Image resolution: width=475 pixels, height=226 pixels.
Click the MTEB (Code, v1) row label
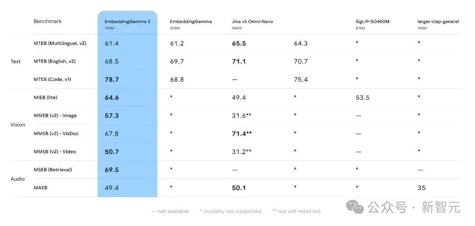tap(52, 80)
